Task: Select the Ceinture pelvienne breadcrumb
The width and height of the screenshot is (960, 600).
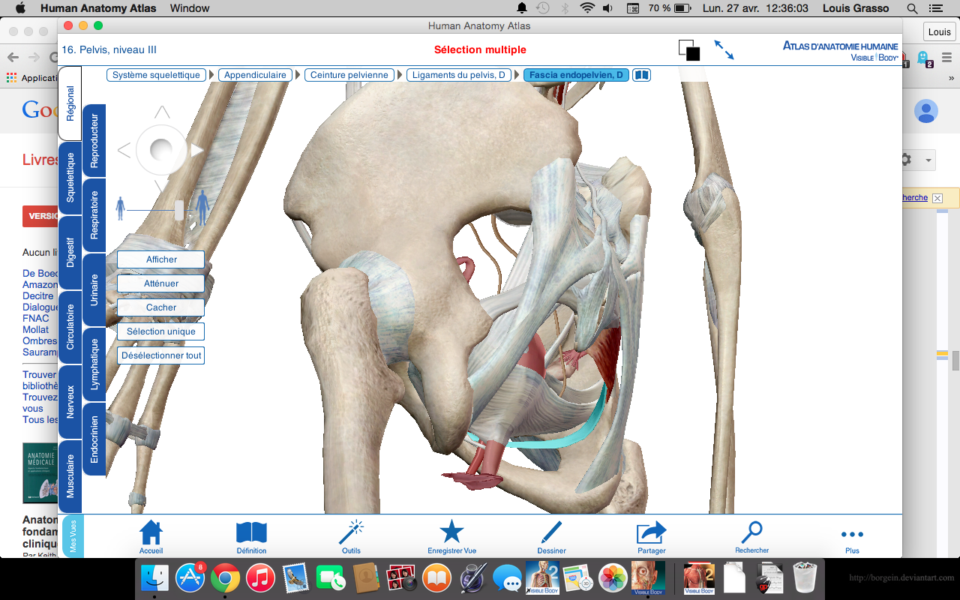Action: coord(349,75)
